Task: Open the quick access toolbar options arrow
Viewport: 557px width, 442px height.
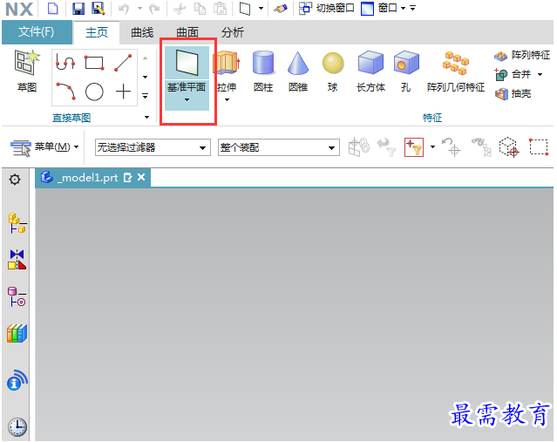Action: click(x=413, y=8)
